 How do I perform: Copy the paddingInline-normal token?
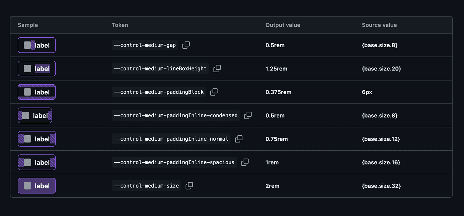pyautogui.click(x=239, y=139)
